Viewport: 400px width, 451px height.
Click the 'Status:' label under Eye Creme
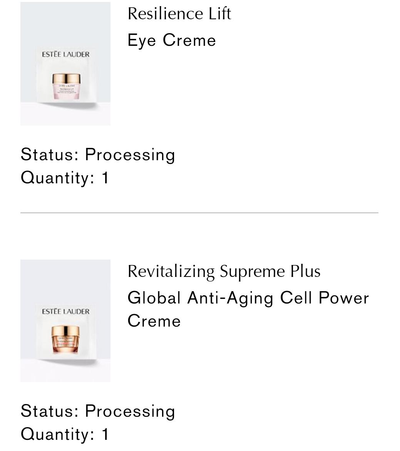click(50, 154)
